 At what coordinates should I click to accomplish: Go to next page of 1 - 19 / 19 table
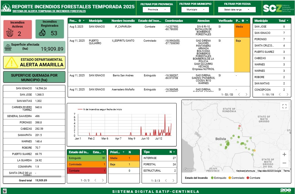click(287, 94)
